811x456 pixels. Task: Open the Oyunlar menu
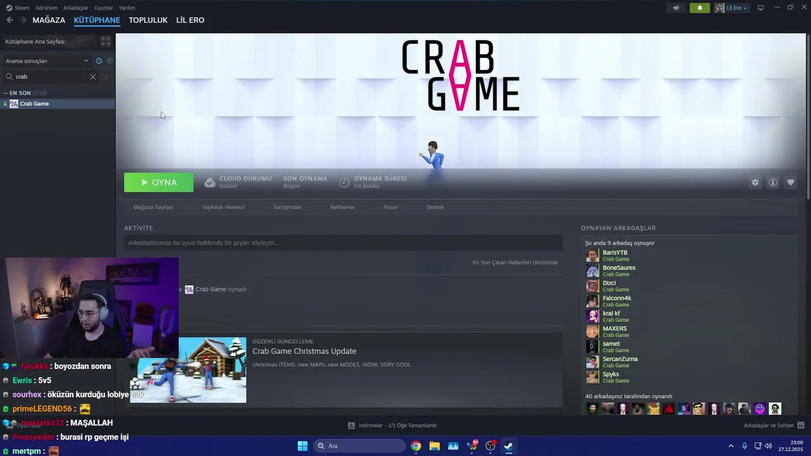click(103, 8)
